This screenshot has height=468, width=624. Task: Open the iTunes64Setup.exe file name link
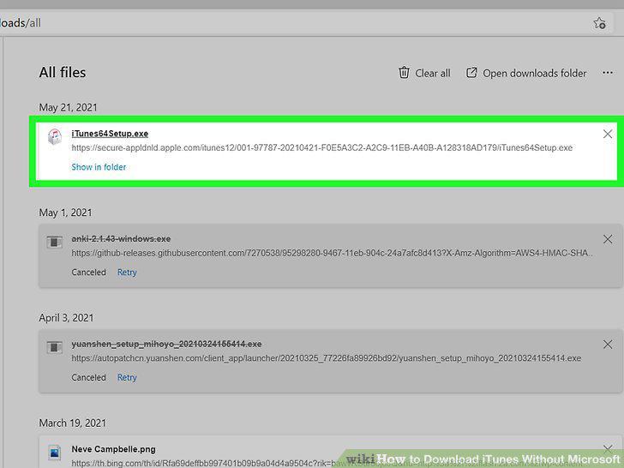point(110,134)
